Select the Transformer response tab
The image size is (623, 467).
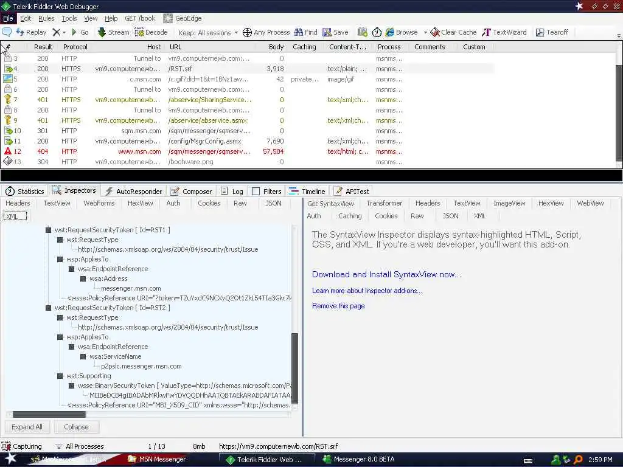click(385, 203)
